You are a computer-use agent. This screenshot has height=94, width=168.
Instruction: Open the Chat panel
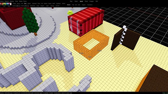tap(17, 1)
